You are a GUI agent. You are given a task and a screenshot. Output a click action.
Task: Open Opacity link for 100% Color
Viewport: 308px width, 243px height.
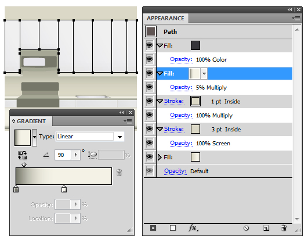(181, 60)
